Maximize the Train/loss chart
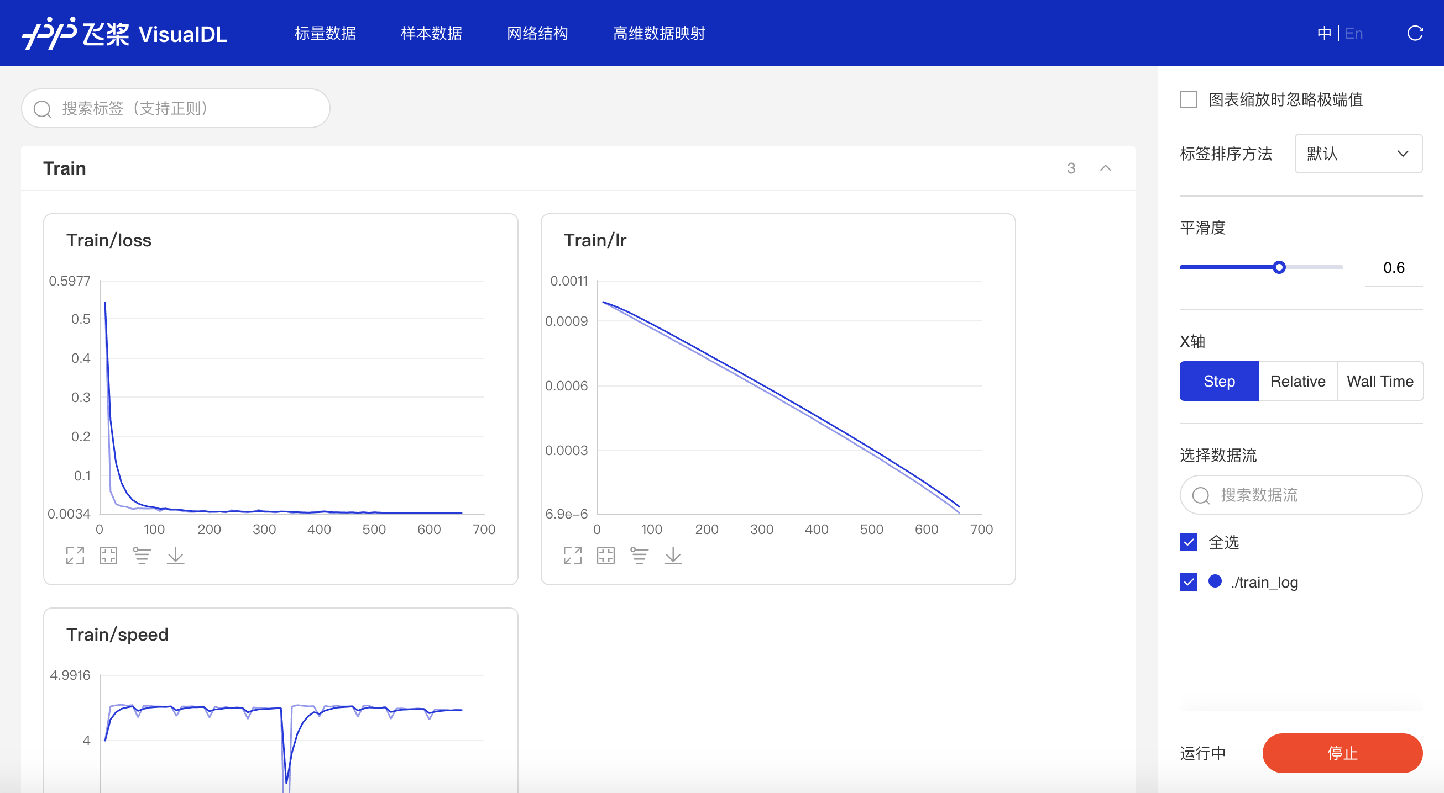 75,556
